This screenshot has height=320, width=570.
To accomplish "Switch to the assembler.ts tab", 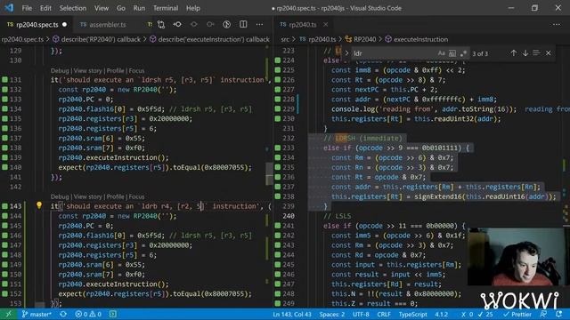I will click(108, 25).
